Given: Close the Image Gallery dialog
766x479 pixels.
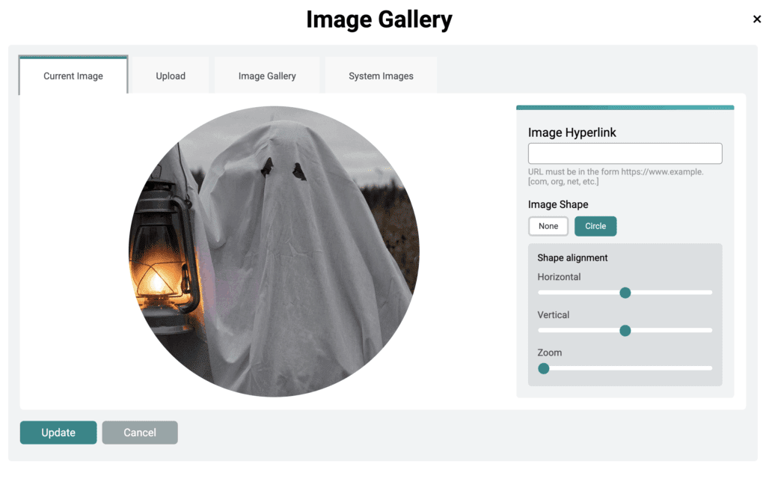Looking at the screenshot, I should (757, 19).
